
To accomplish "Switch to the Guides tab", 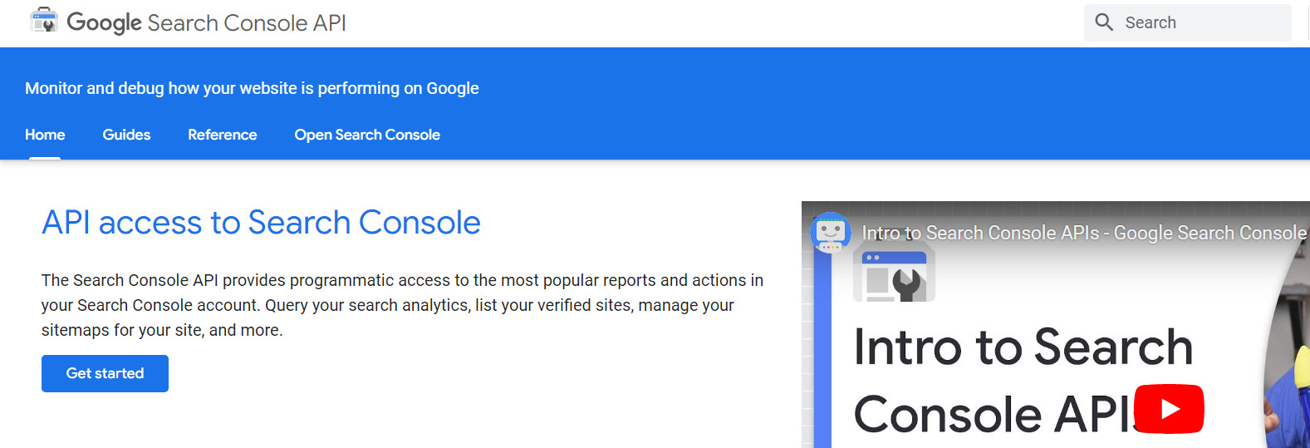I will 126,135.
